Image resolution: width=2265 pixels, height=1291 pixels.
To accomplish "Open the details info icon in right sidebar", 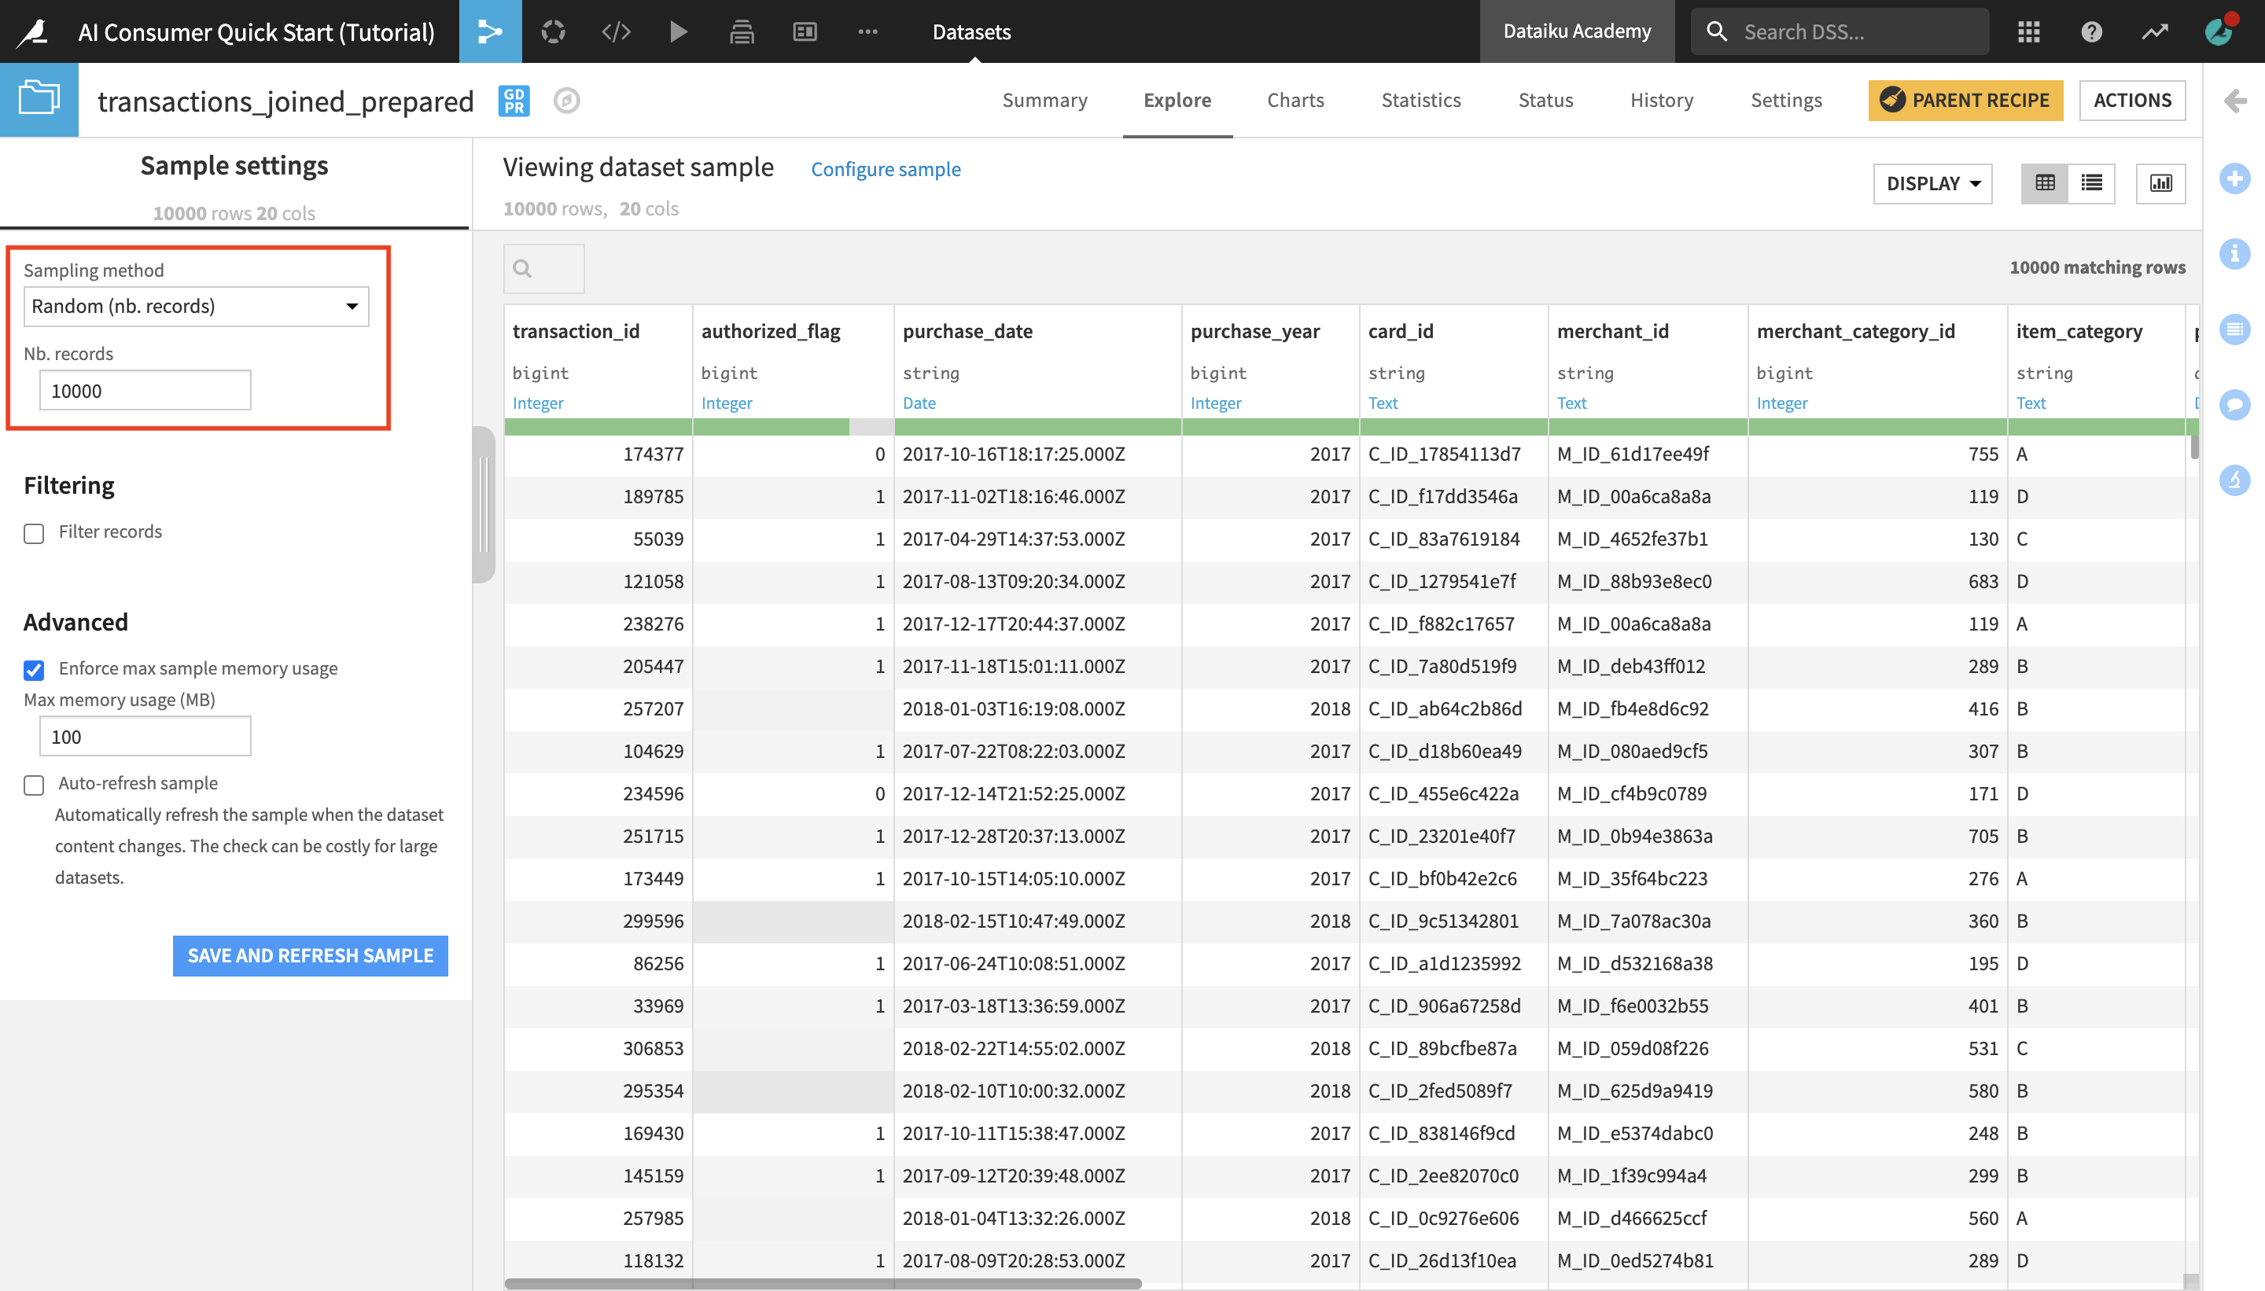I will [2234, 254].
